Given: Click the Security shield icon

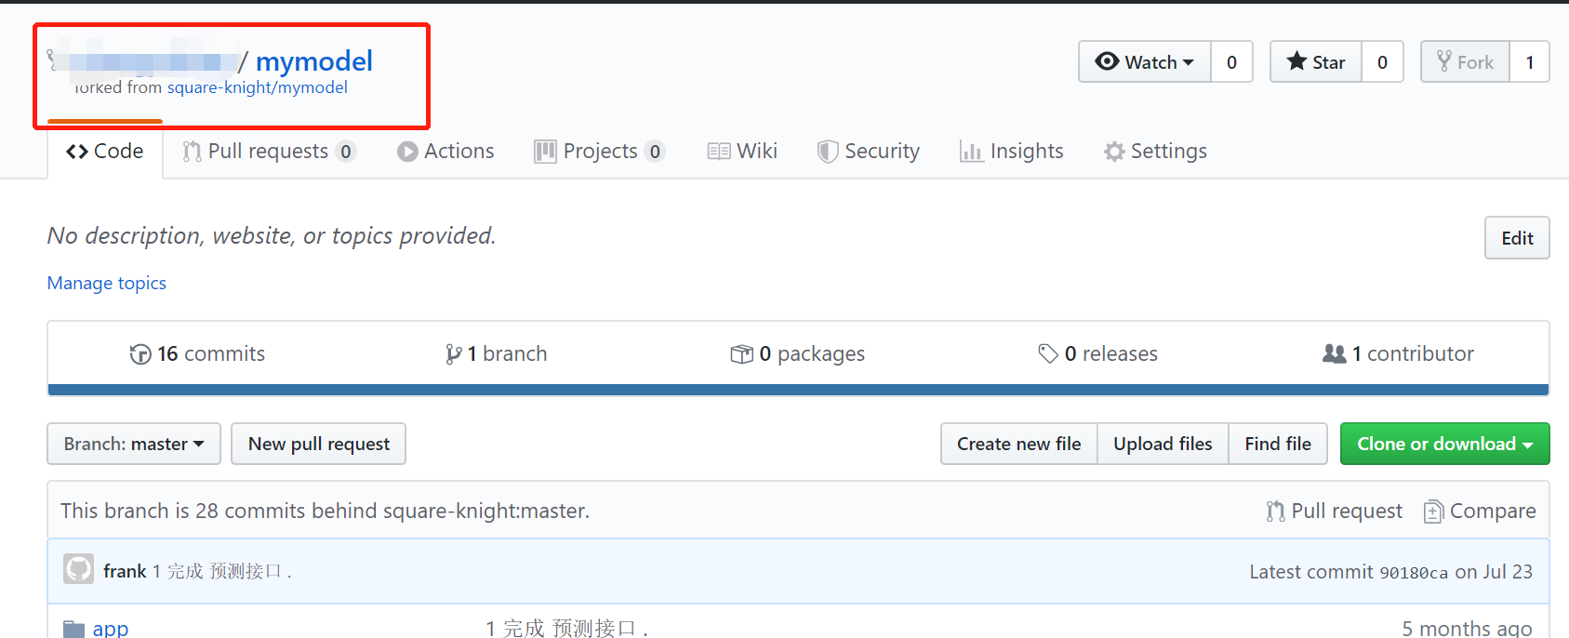Looking at the screenshot, I should point(828,152).
